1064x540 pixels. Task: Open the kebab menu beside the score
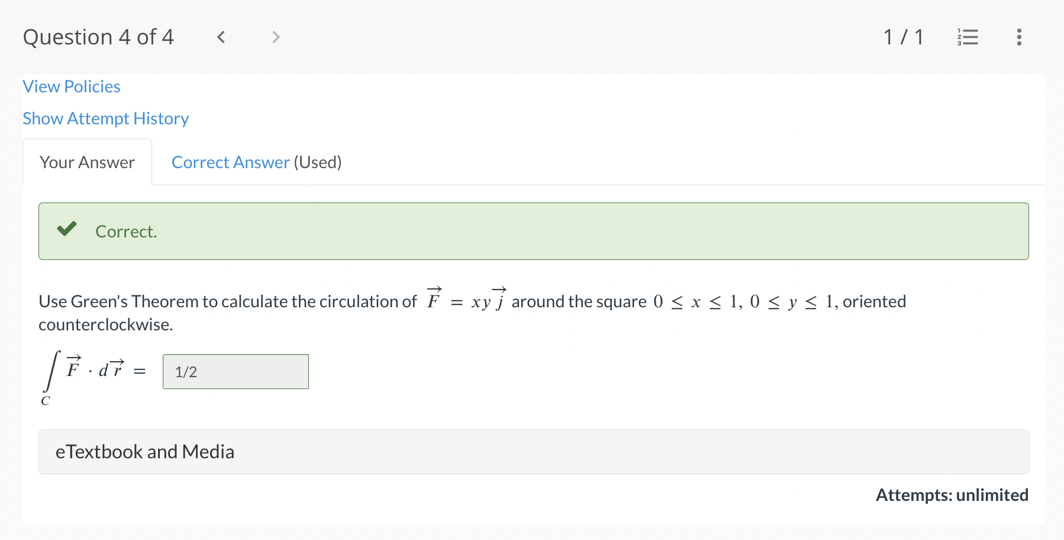coord(1020,37)
